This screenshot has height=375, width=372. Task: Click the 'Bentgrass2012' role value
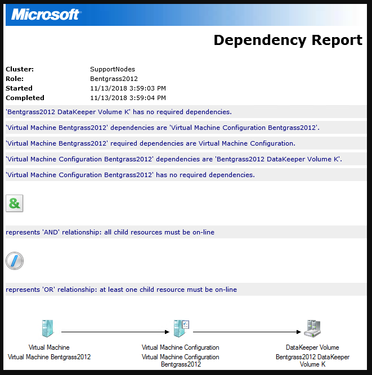click(114, 79)
